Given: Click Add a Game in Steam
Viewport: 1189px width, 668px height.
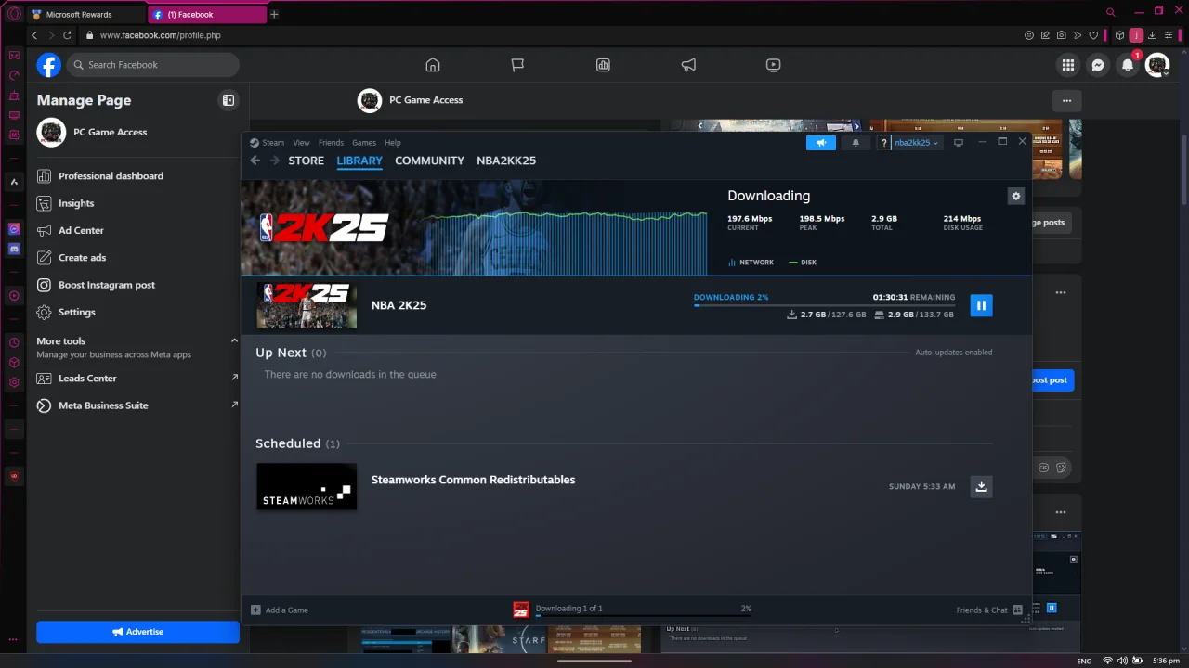Looking at the screenshot, I should pos(280,610).
